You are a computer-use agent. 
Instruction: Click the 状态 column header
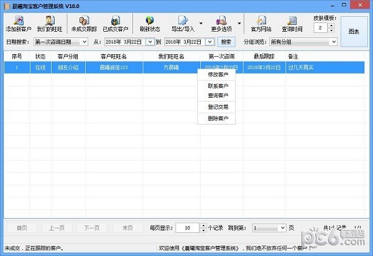coord(40,57)
